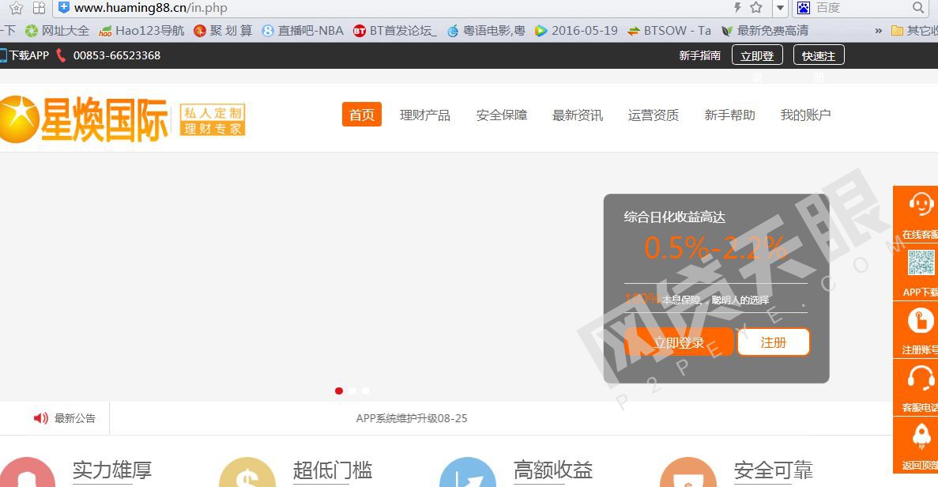
Task: Click the Baidu paw search engine icon
Action: (x=804, y=8)
